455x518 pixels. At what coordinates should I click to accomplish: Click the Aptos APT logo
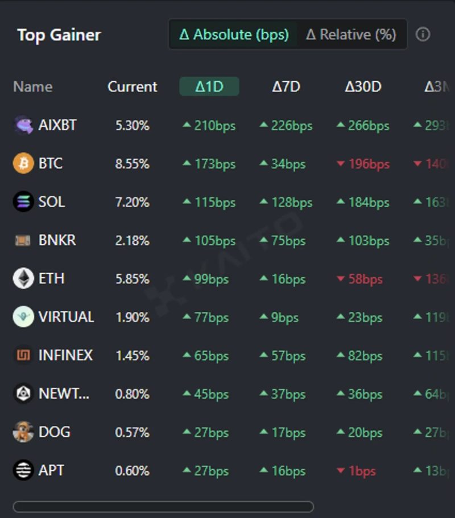(x=23, y=470)
